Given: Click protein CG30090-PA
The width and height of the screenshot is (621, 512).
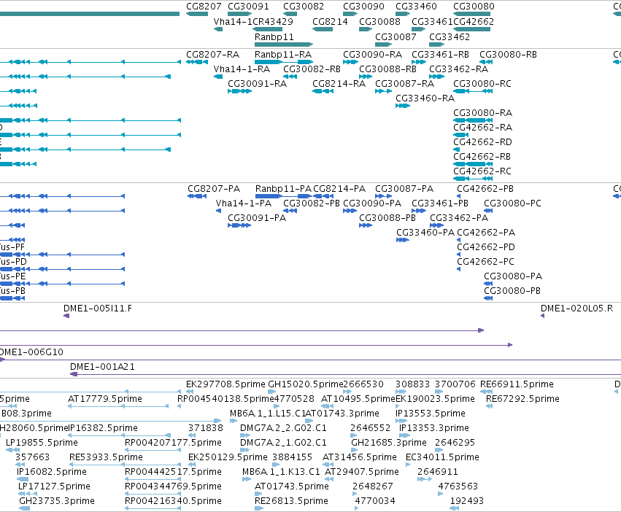Looking at the screenshot, I should (x=350, y=211).
